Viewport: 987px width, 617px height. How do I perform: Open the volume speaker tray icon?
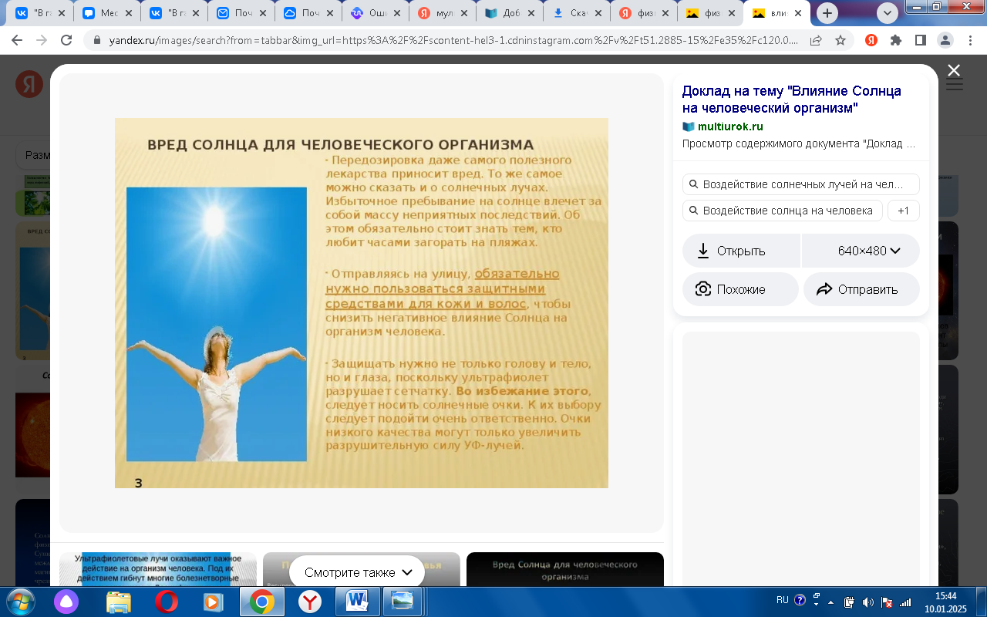click(x=868, y=602)
